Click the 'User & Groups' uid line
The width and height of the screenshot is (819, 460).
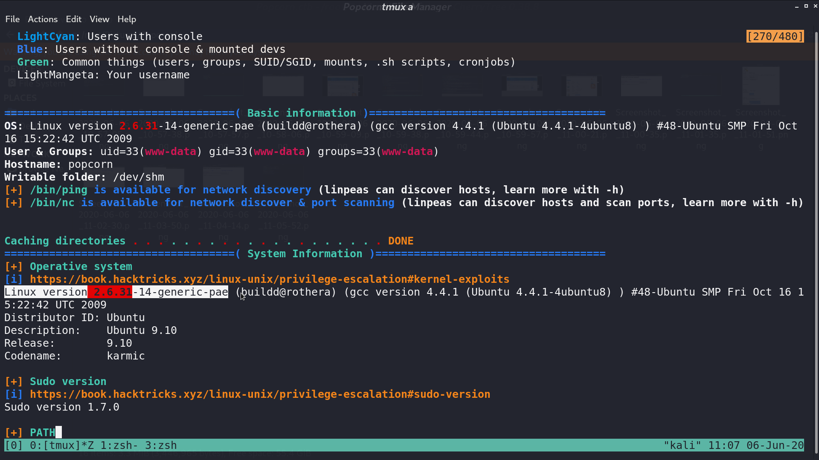[x=221, y=152]
